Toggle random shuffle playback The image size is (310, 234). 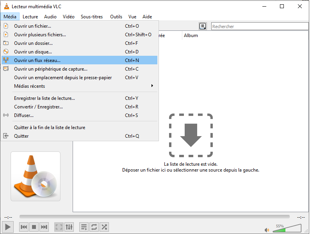point(104,227)
